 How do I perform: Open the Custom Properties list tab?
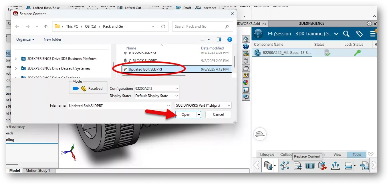(x=246, y=89)
